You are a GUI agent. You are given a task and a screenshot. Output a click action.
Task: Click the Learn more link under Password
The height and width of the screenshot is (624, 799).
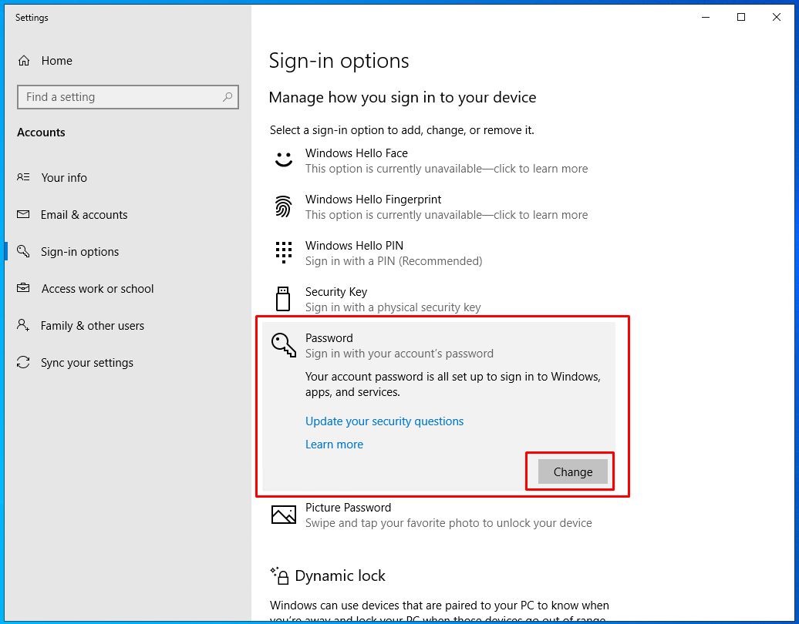tap(334, 445)
